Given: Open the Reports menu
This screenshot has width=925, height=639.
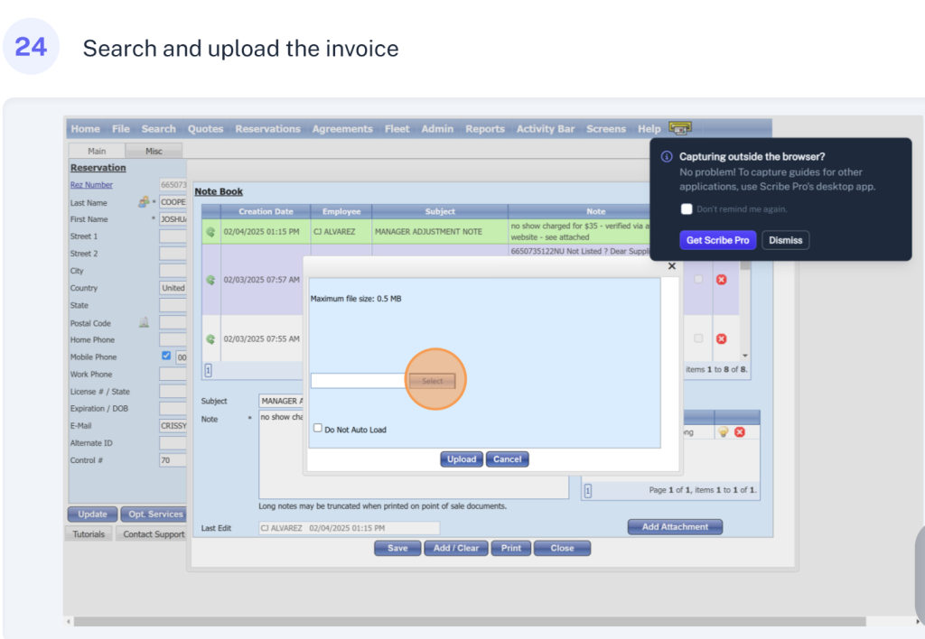Looking at the screenshot, I should click(x=485, y=129).
